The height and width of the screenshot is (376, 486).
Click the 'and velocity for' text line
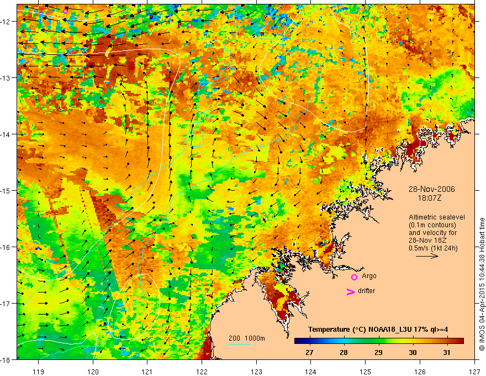432,233
